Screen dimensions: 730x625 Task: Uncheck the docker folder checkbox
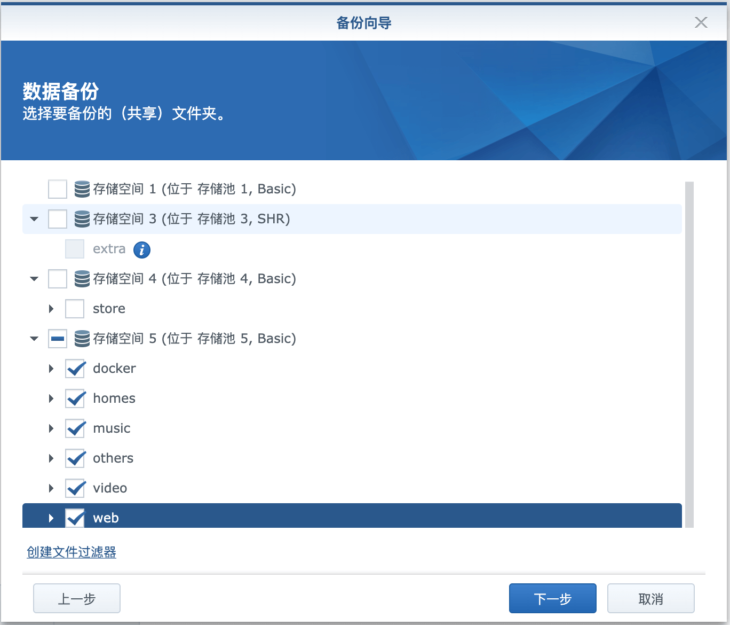coord(75,369)
